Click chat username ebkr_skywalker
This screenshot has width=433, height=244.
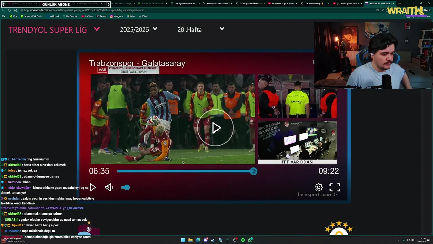[x=19, y=188]
